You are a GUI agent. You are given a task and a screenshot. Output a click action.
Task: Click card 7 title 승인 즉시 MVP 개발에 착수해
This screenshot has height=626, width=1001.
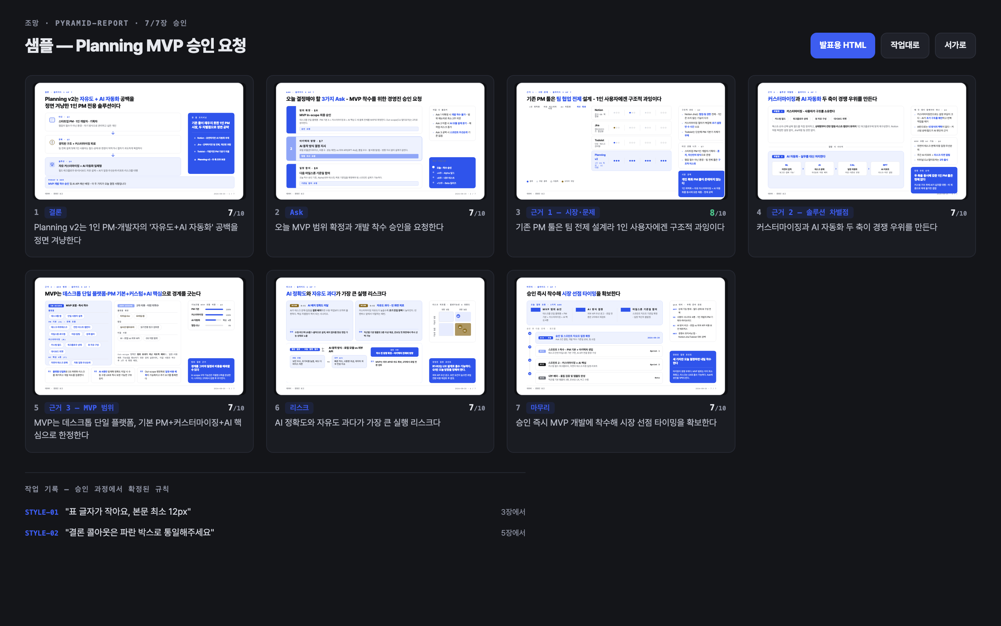click(x=616, y=423)
